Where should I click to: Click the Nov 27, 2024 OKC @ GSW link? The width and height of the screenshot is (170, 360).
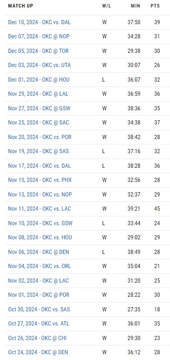click(39, 108)
